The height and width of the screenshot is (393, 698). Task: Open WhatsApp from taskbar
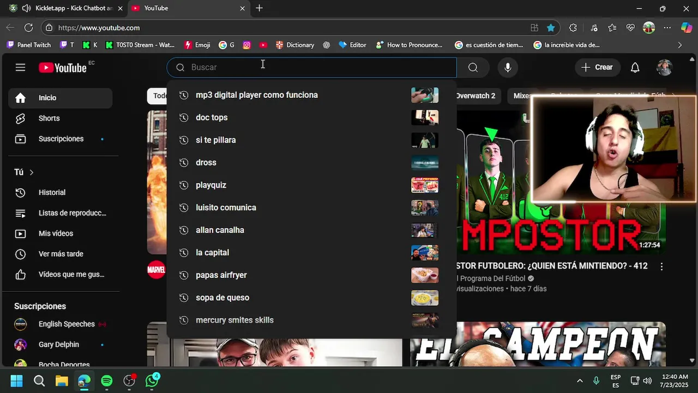tap(152, 380)
